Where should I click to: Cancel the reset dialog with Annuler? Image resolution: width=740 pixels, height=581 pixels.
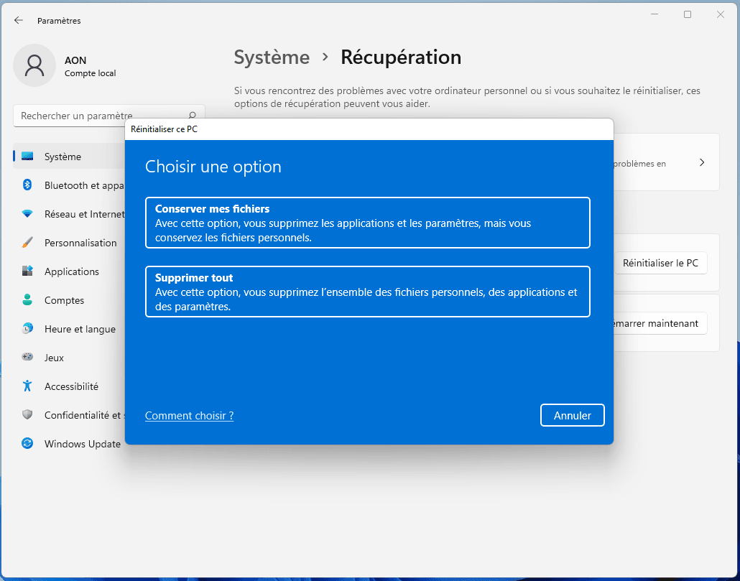click(x=572, y=414)
